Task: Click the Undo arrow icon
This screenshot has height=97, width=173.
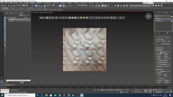Action: pos(2,6)
